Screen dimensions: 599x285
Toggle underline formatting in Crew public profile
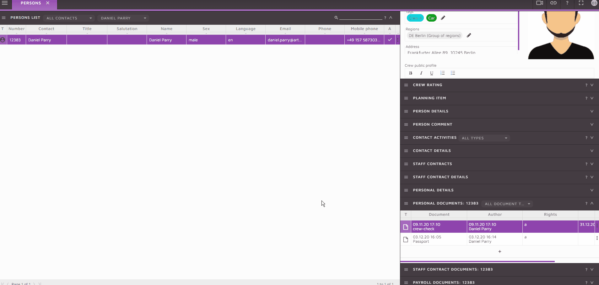tap(432, 73)
